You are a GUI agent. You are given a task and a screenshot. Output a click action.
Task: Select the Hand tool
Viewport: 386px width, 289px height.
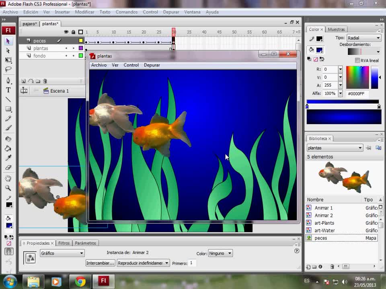coord(8,178)
